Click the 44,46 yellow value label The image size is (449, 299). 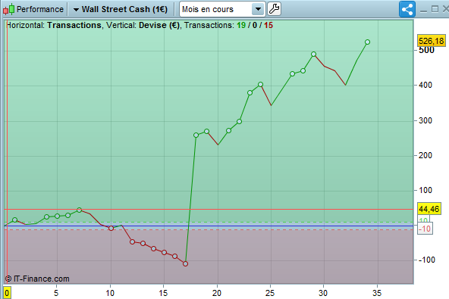coord(429,209)
